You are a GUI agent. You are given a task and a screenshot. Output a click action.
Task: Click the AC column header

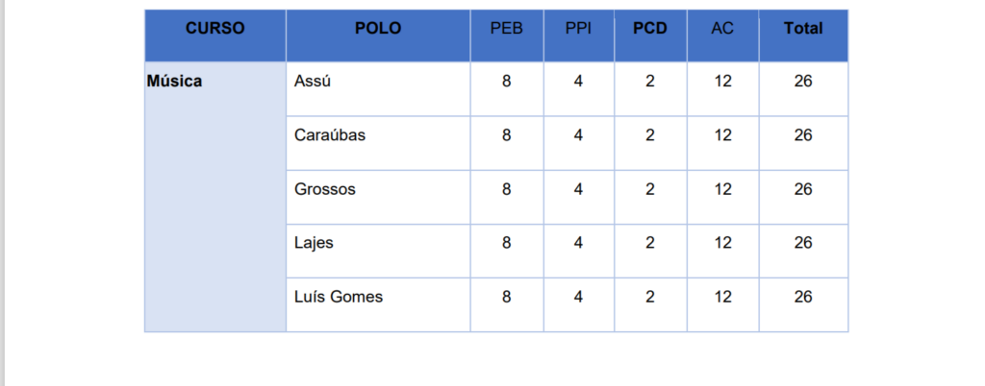click(x=723, y=36)
